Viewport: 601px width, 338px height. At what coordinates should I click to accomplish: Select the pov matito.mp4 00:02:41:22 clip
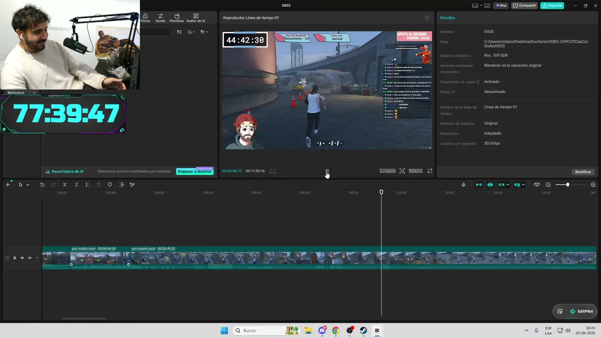363,257
